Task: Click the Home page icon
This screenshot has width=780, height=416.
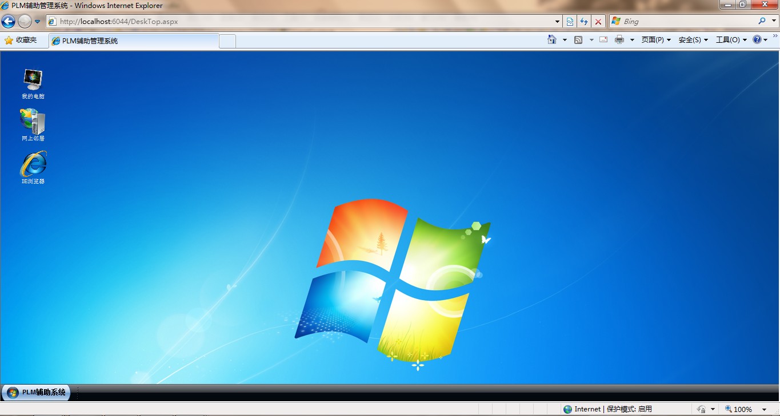Action: point(552,39)
